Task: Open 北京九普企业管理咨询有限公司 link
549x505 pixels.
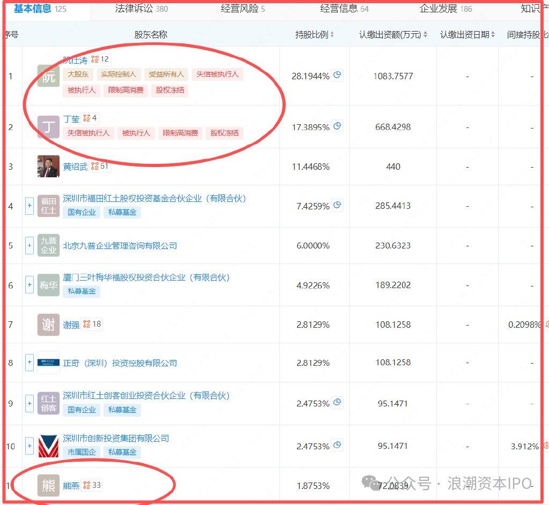Action: click(x=120, y=245)
